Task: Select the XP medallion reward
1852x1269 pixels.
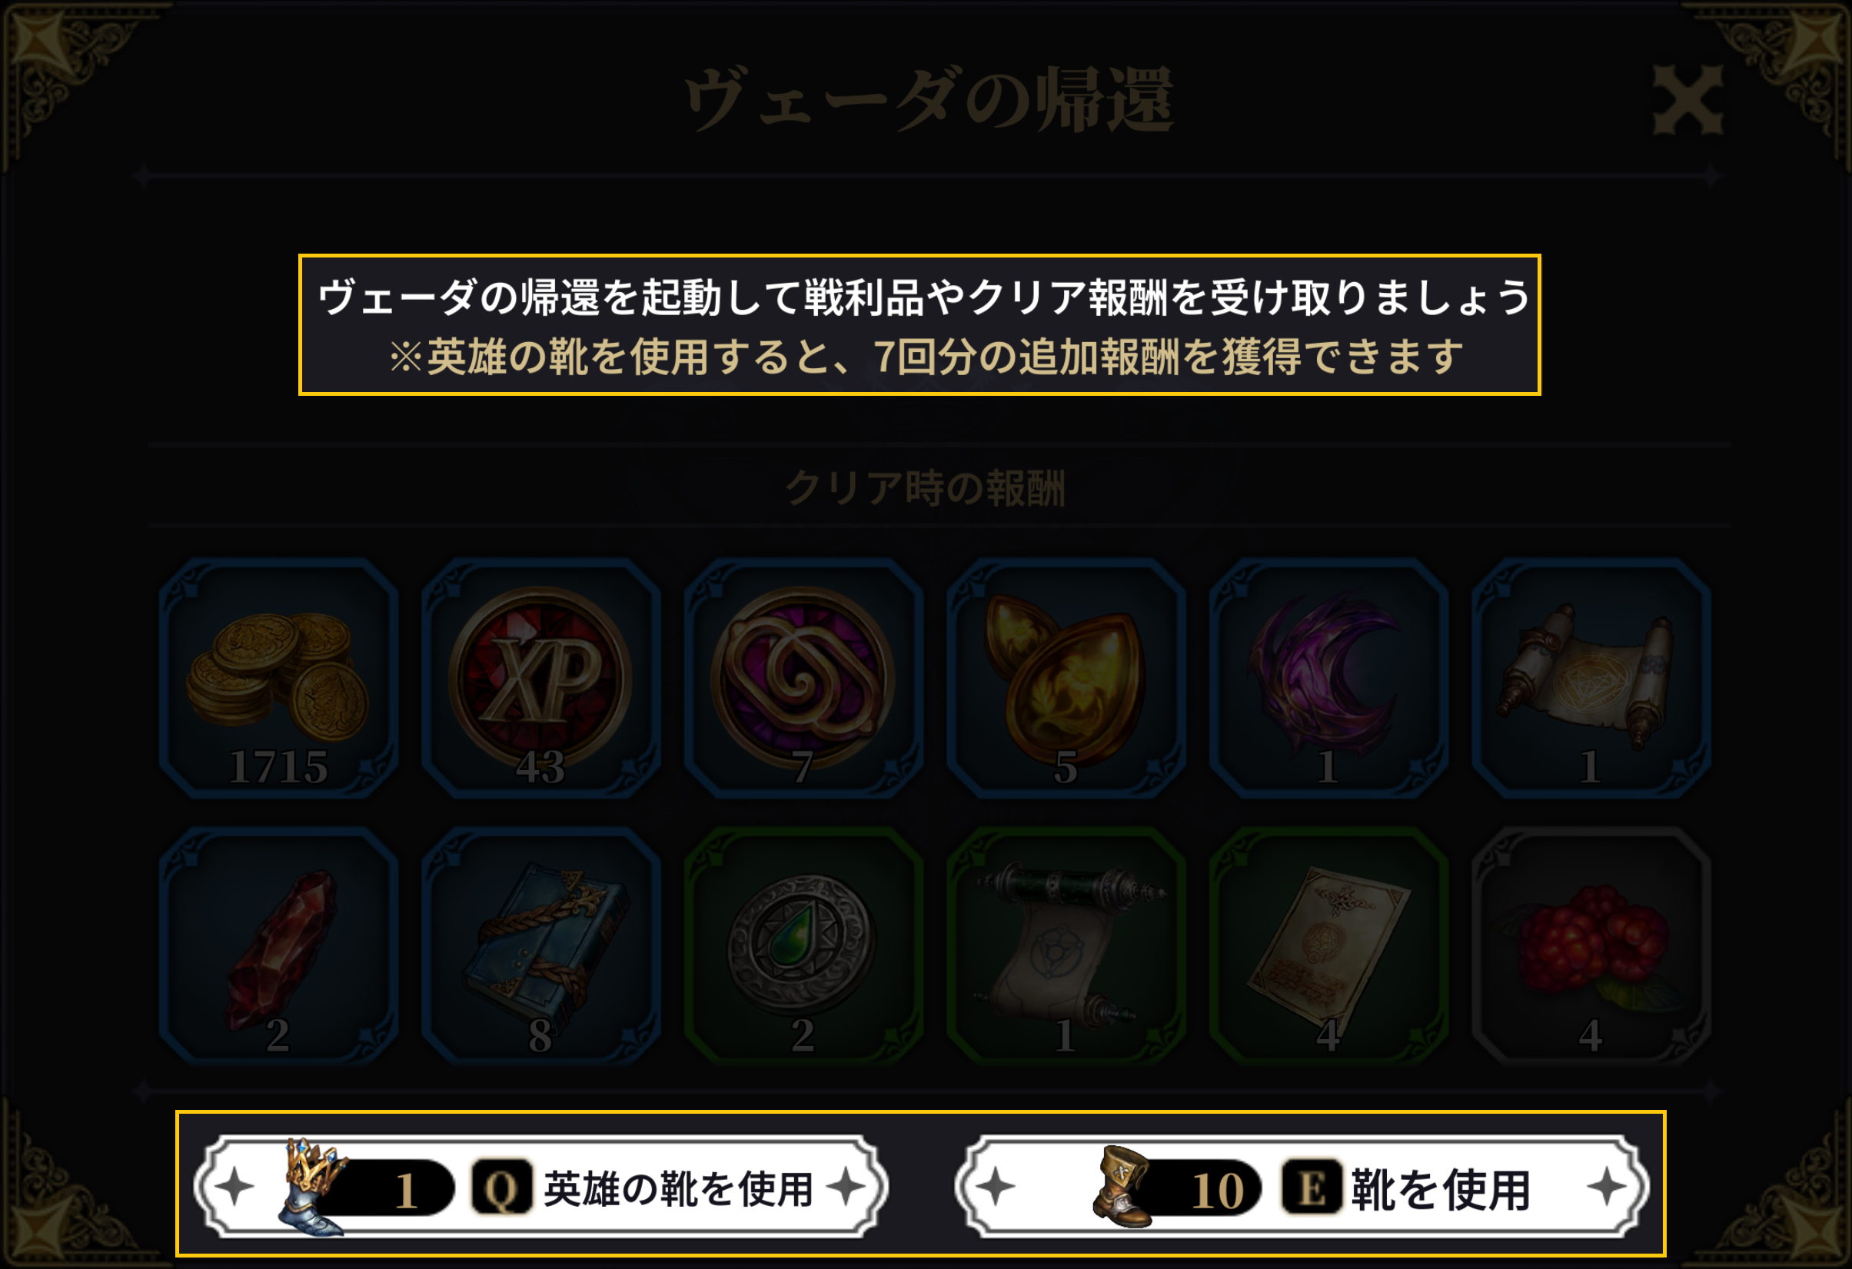Action: tap(540, 678)
